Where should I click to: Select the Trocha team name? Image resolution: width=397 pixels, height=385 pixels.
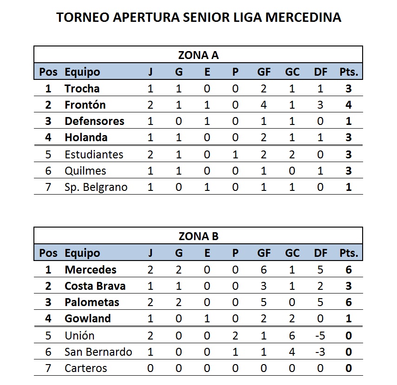pos(82,89)
